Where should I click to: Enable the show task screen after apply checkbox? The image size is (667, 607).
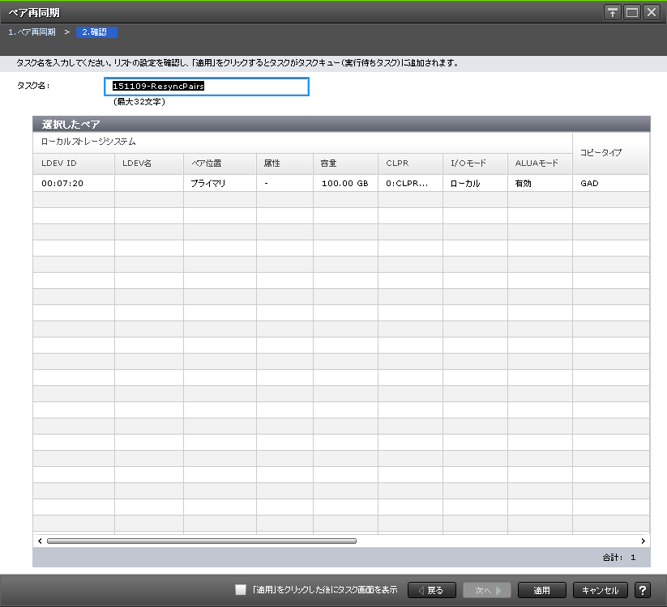tap(241, 590)
